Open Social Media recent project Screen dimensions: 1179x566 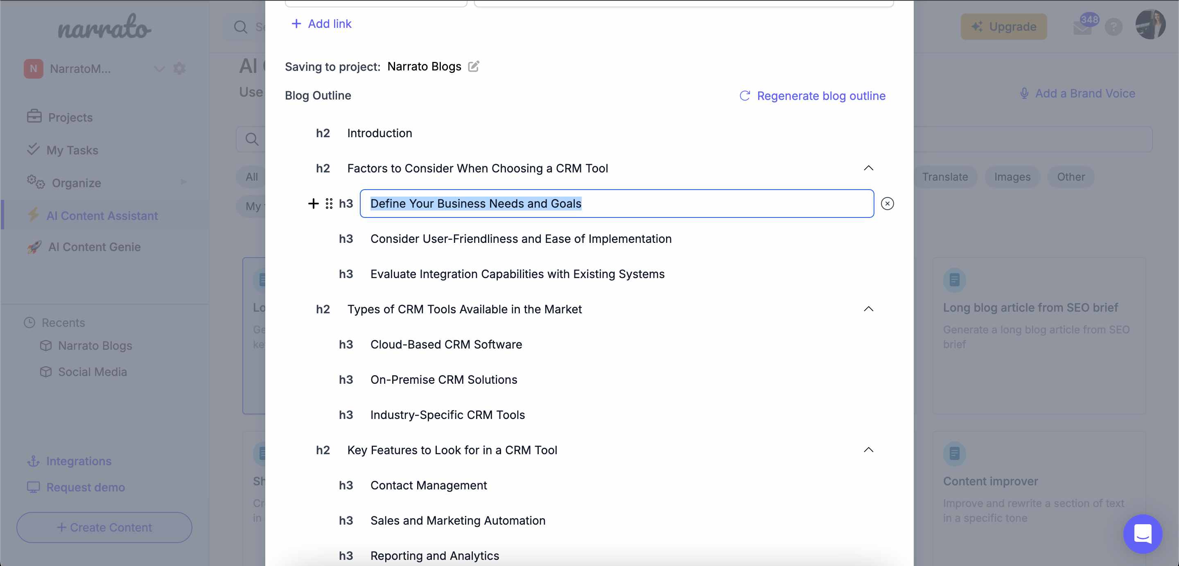click(x=83, y=372)
